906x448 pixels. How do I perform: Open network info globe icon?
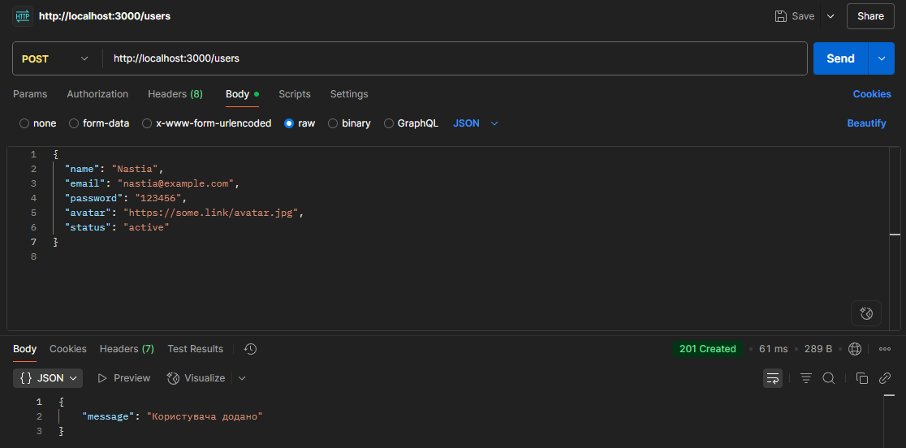pos(855,349)
